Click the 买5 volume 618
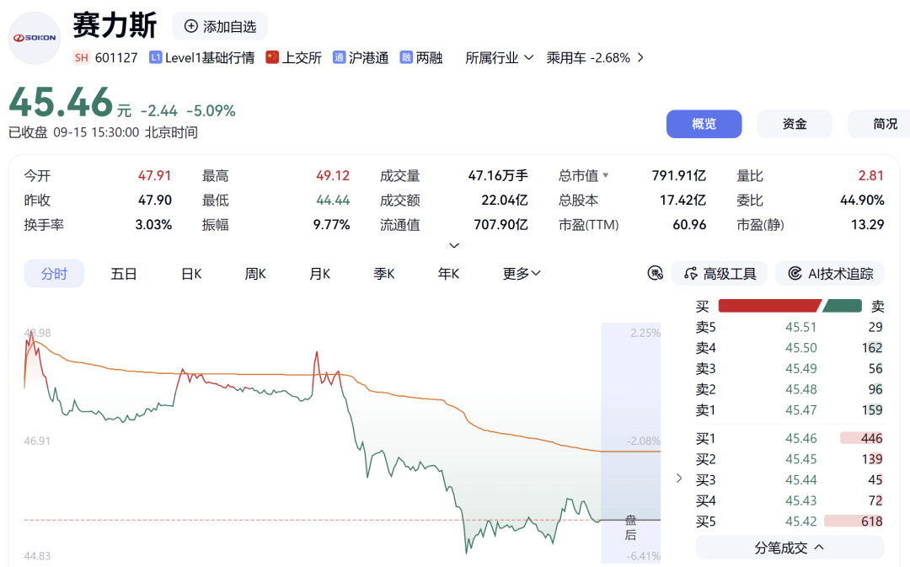 [x=872, y=522]
